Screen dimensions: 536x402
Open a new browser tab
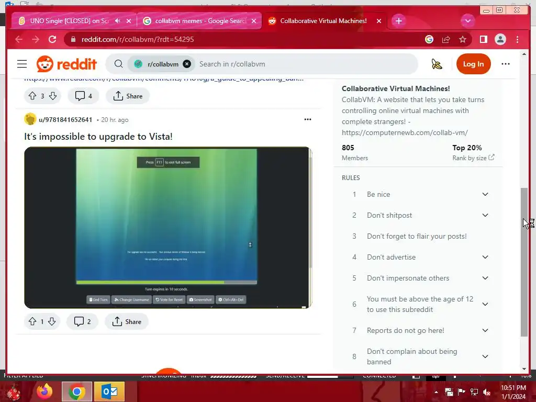coord(398,21)
